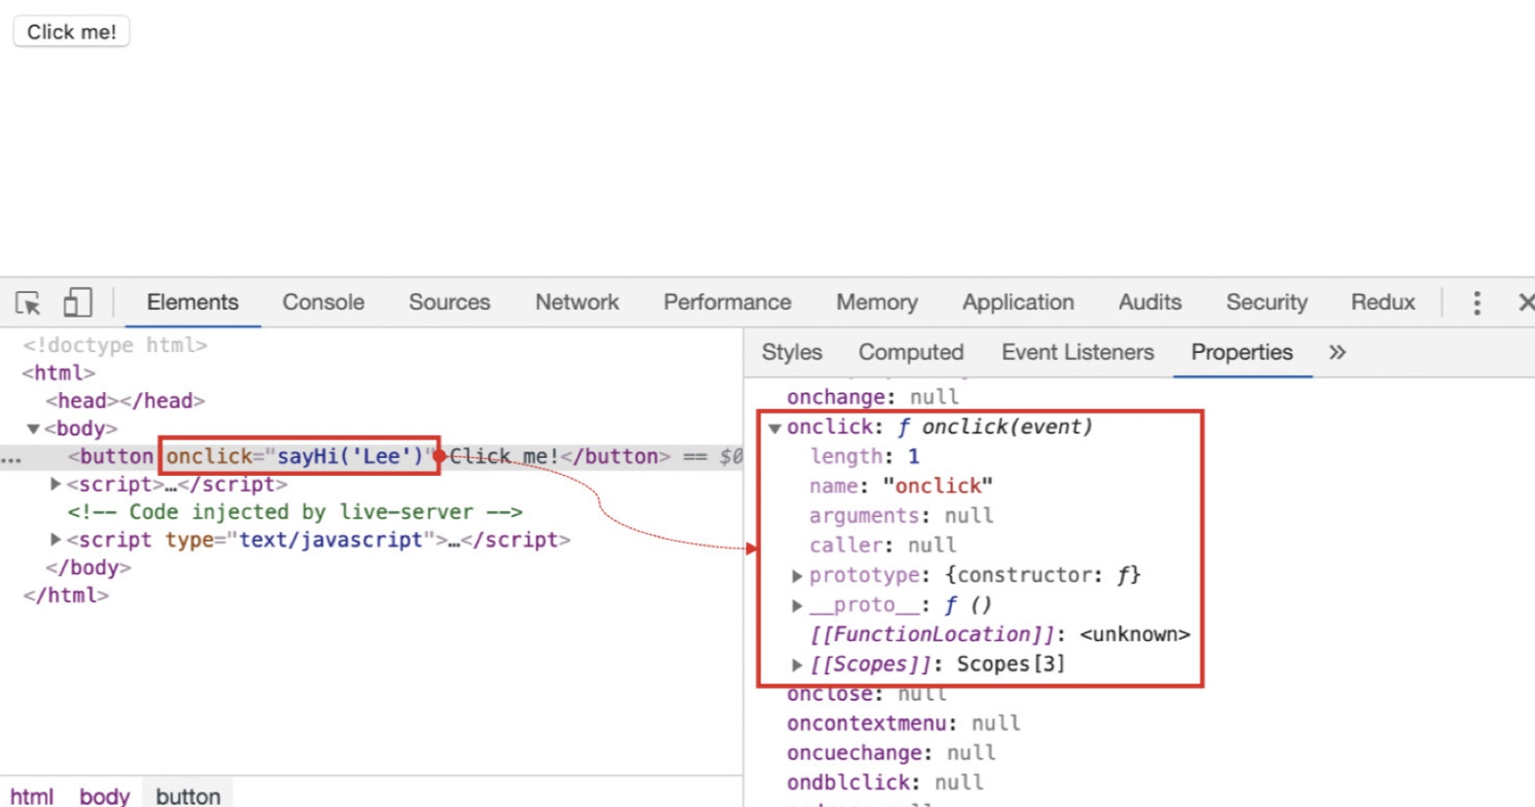Switch to the Console tab
Screen dimensions: 1535x807
[x=323, y=303]
